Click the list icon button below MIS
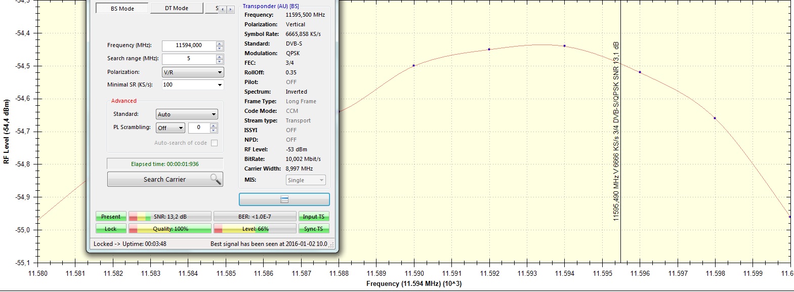794x292 pixels. pos(284,199)
